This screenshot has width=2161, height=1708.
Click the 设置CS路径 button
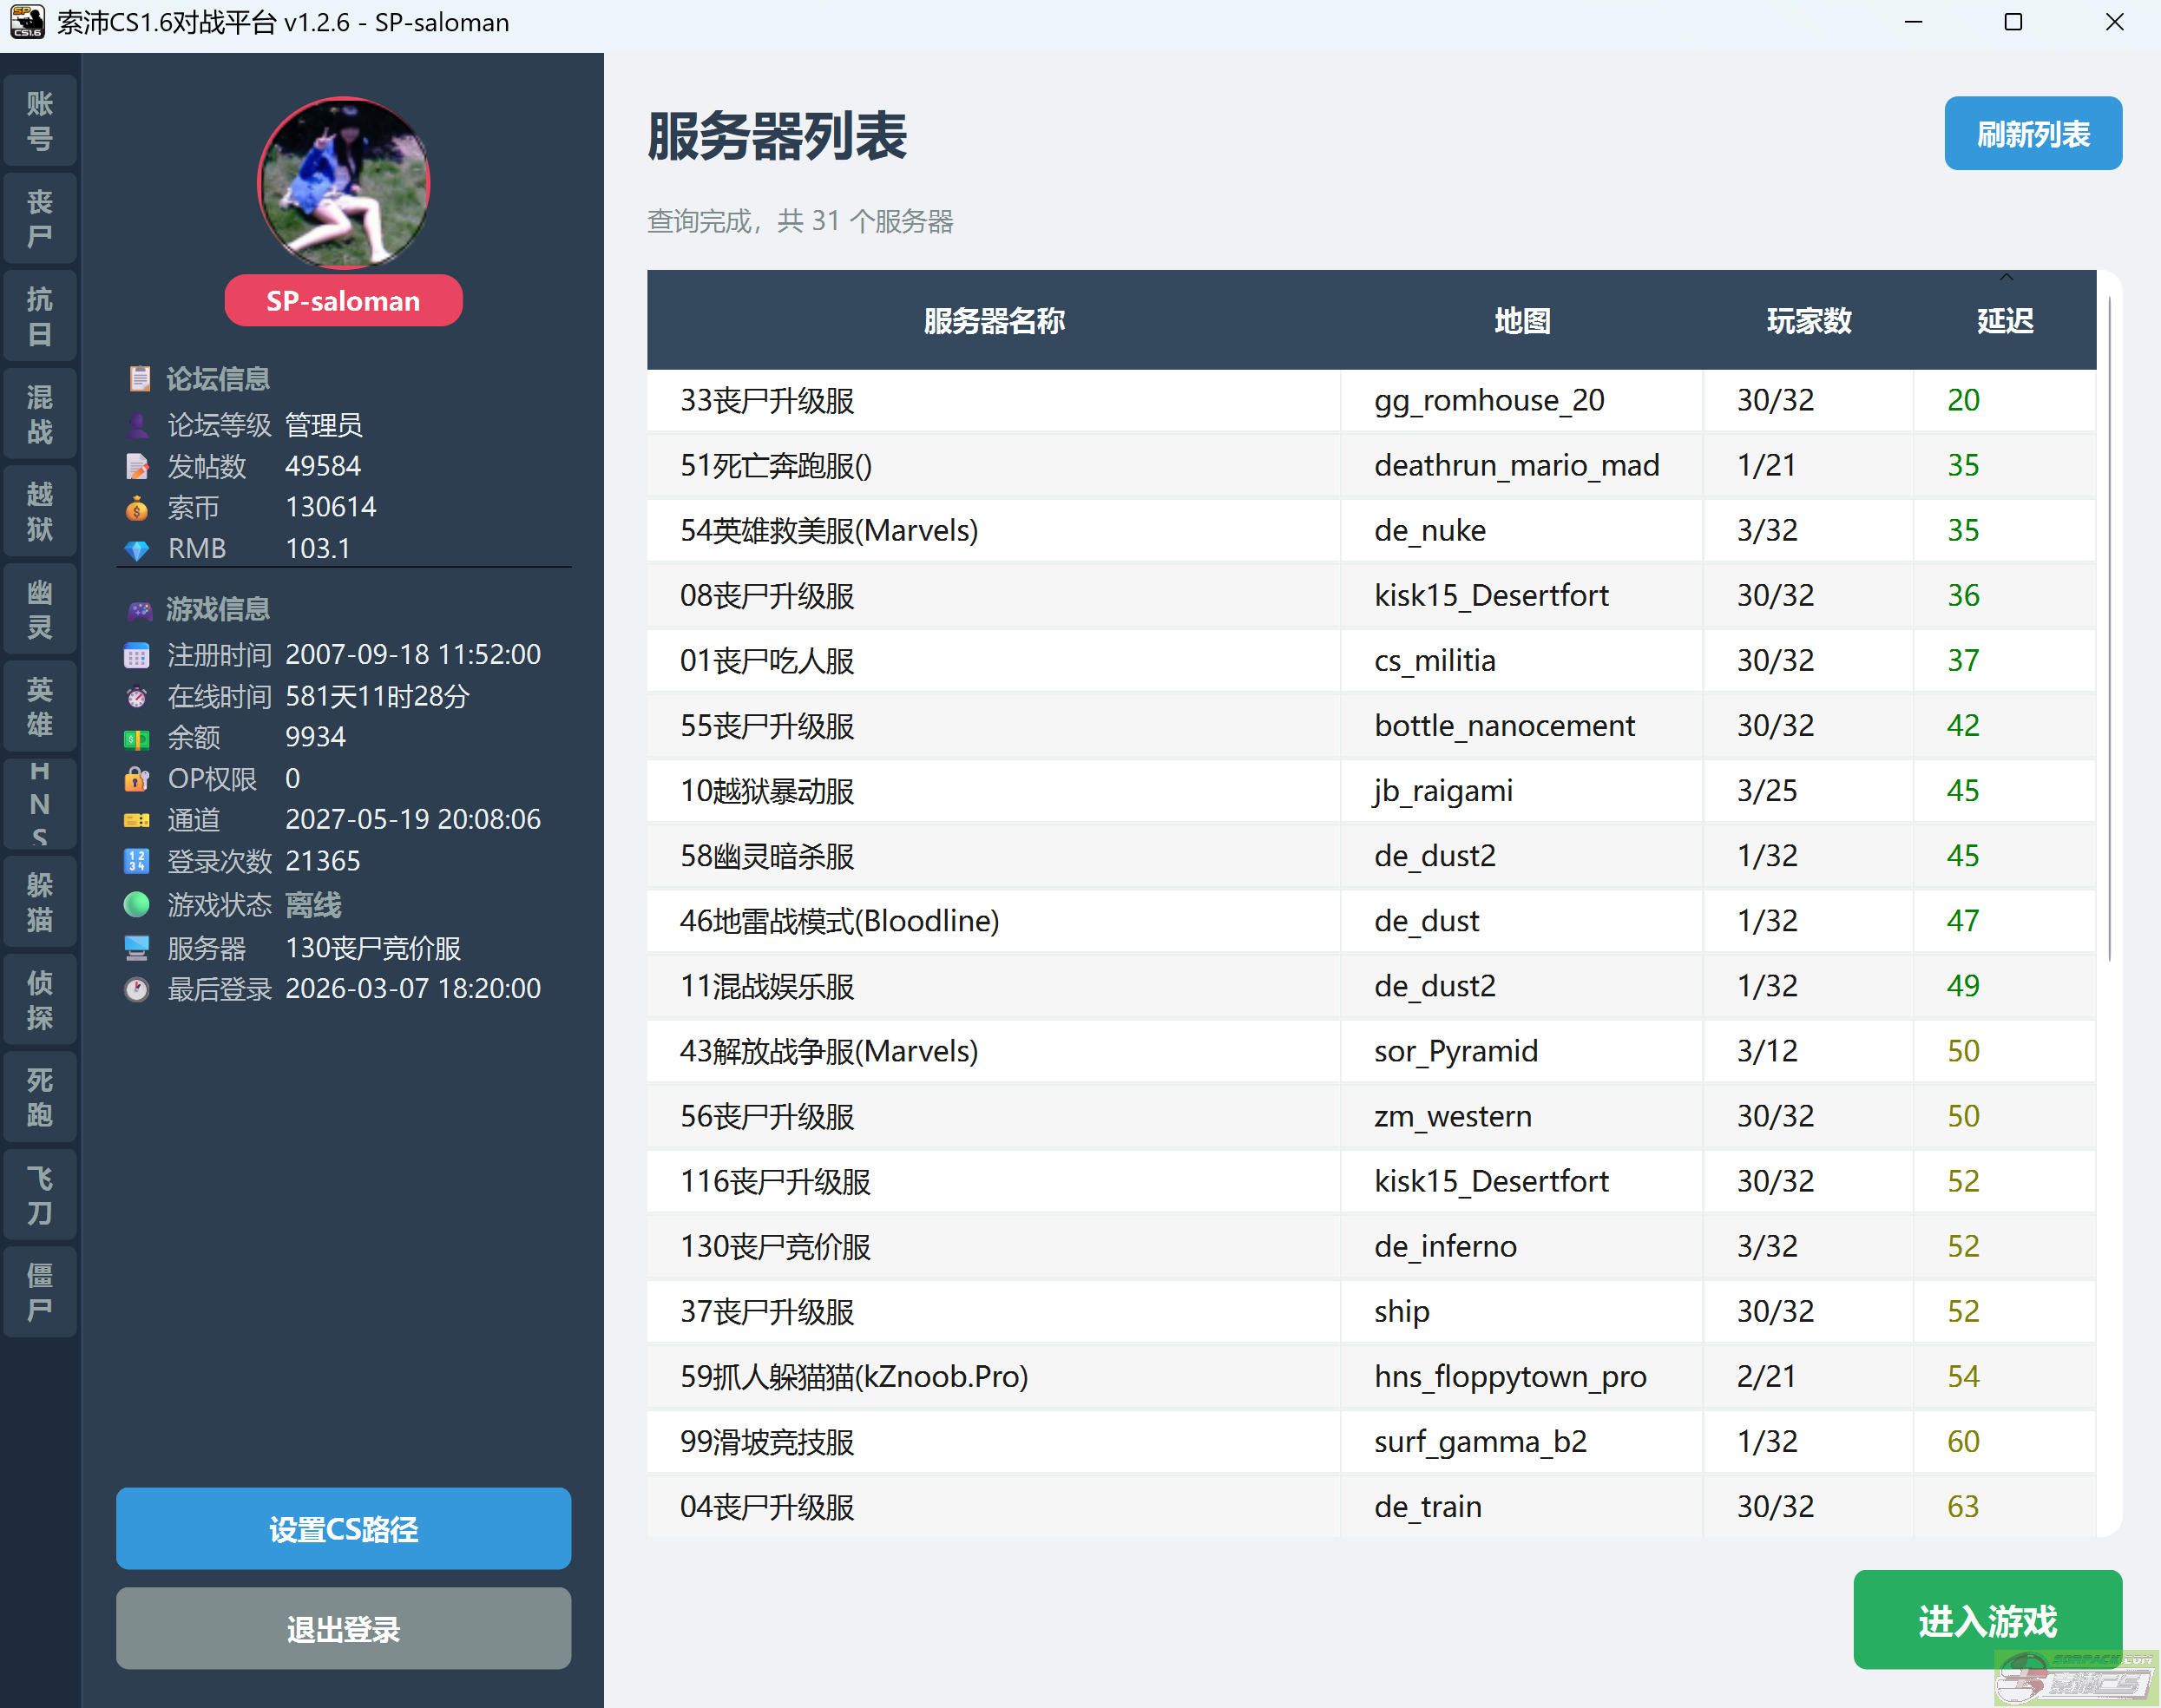tap(343, 1528)
